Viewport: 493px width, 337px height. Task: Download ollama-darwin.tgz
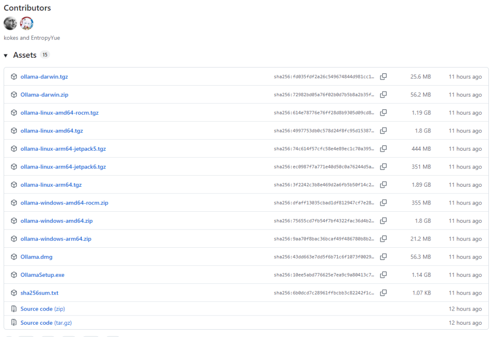tap(44, 77)
